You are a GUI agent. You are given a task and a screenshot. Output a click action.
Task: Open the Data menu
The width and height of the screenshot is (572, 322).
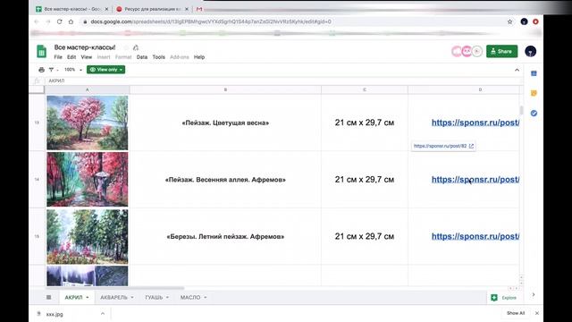142,57
